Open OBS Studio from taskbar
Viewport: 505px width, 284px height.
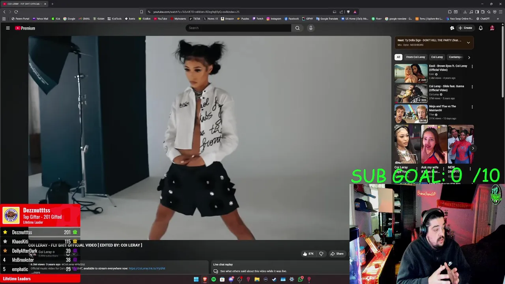click(x=239, y=279)
